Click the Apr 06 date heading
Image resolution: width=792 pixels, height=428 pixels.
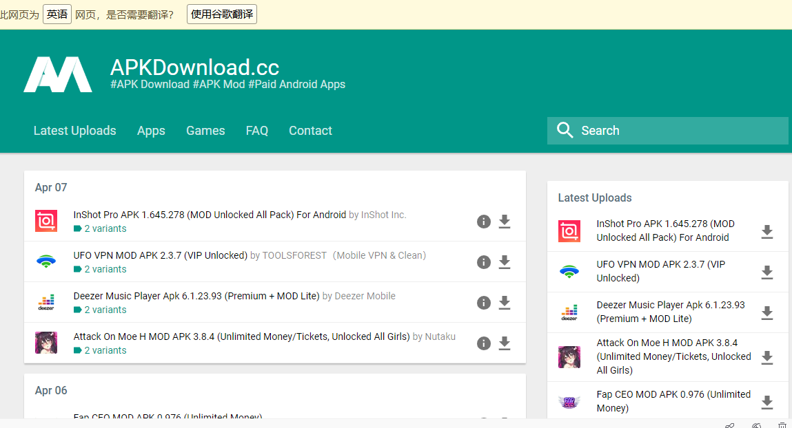pyautogui.click(x=51, y=390)
